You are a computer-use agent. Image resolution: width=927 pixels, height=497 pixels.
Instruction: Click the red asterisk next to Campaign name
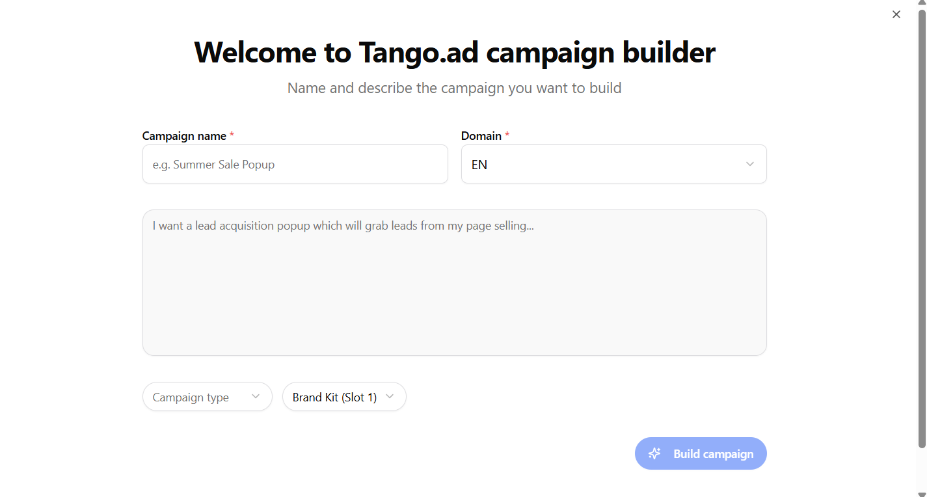(x=232, y=135)
